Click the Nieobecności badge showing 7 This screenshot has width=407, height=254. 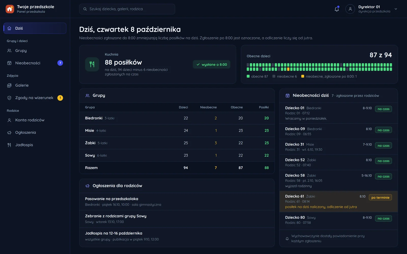coord(60,63)
